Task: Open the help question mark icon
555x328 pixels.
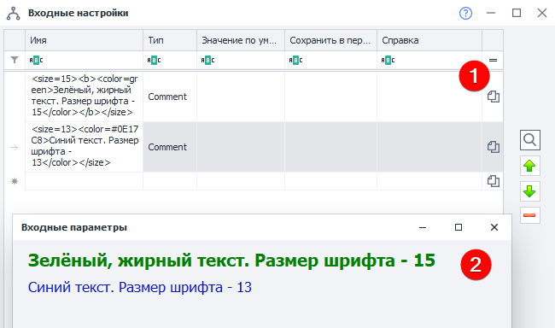Action: click(465, 14)
